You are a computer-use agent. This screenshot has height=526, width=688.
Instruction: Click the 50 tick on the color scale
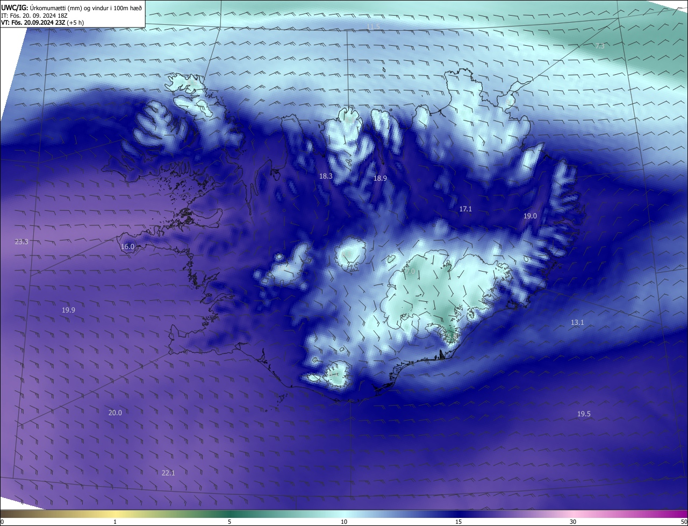pyautogui.click(x=684, y=522)
